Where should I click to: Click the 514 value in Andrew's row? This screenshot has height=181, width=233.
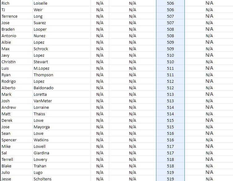click(170, 107)
